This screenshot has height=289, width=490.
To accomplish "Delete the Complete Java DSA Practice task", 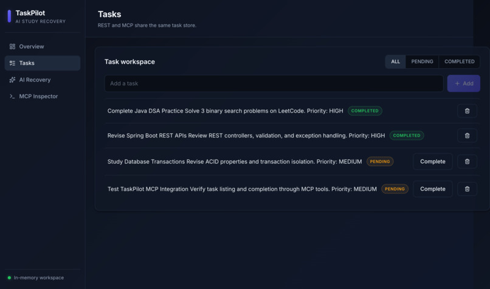I will coord(467,111).
